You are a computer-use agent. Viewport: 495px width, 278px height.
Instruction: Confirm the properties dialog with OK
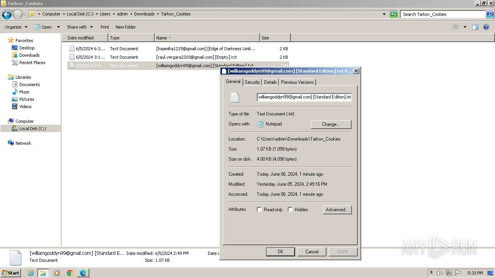[x=280, y=252]
